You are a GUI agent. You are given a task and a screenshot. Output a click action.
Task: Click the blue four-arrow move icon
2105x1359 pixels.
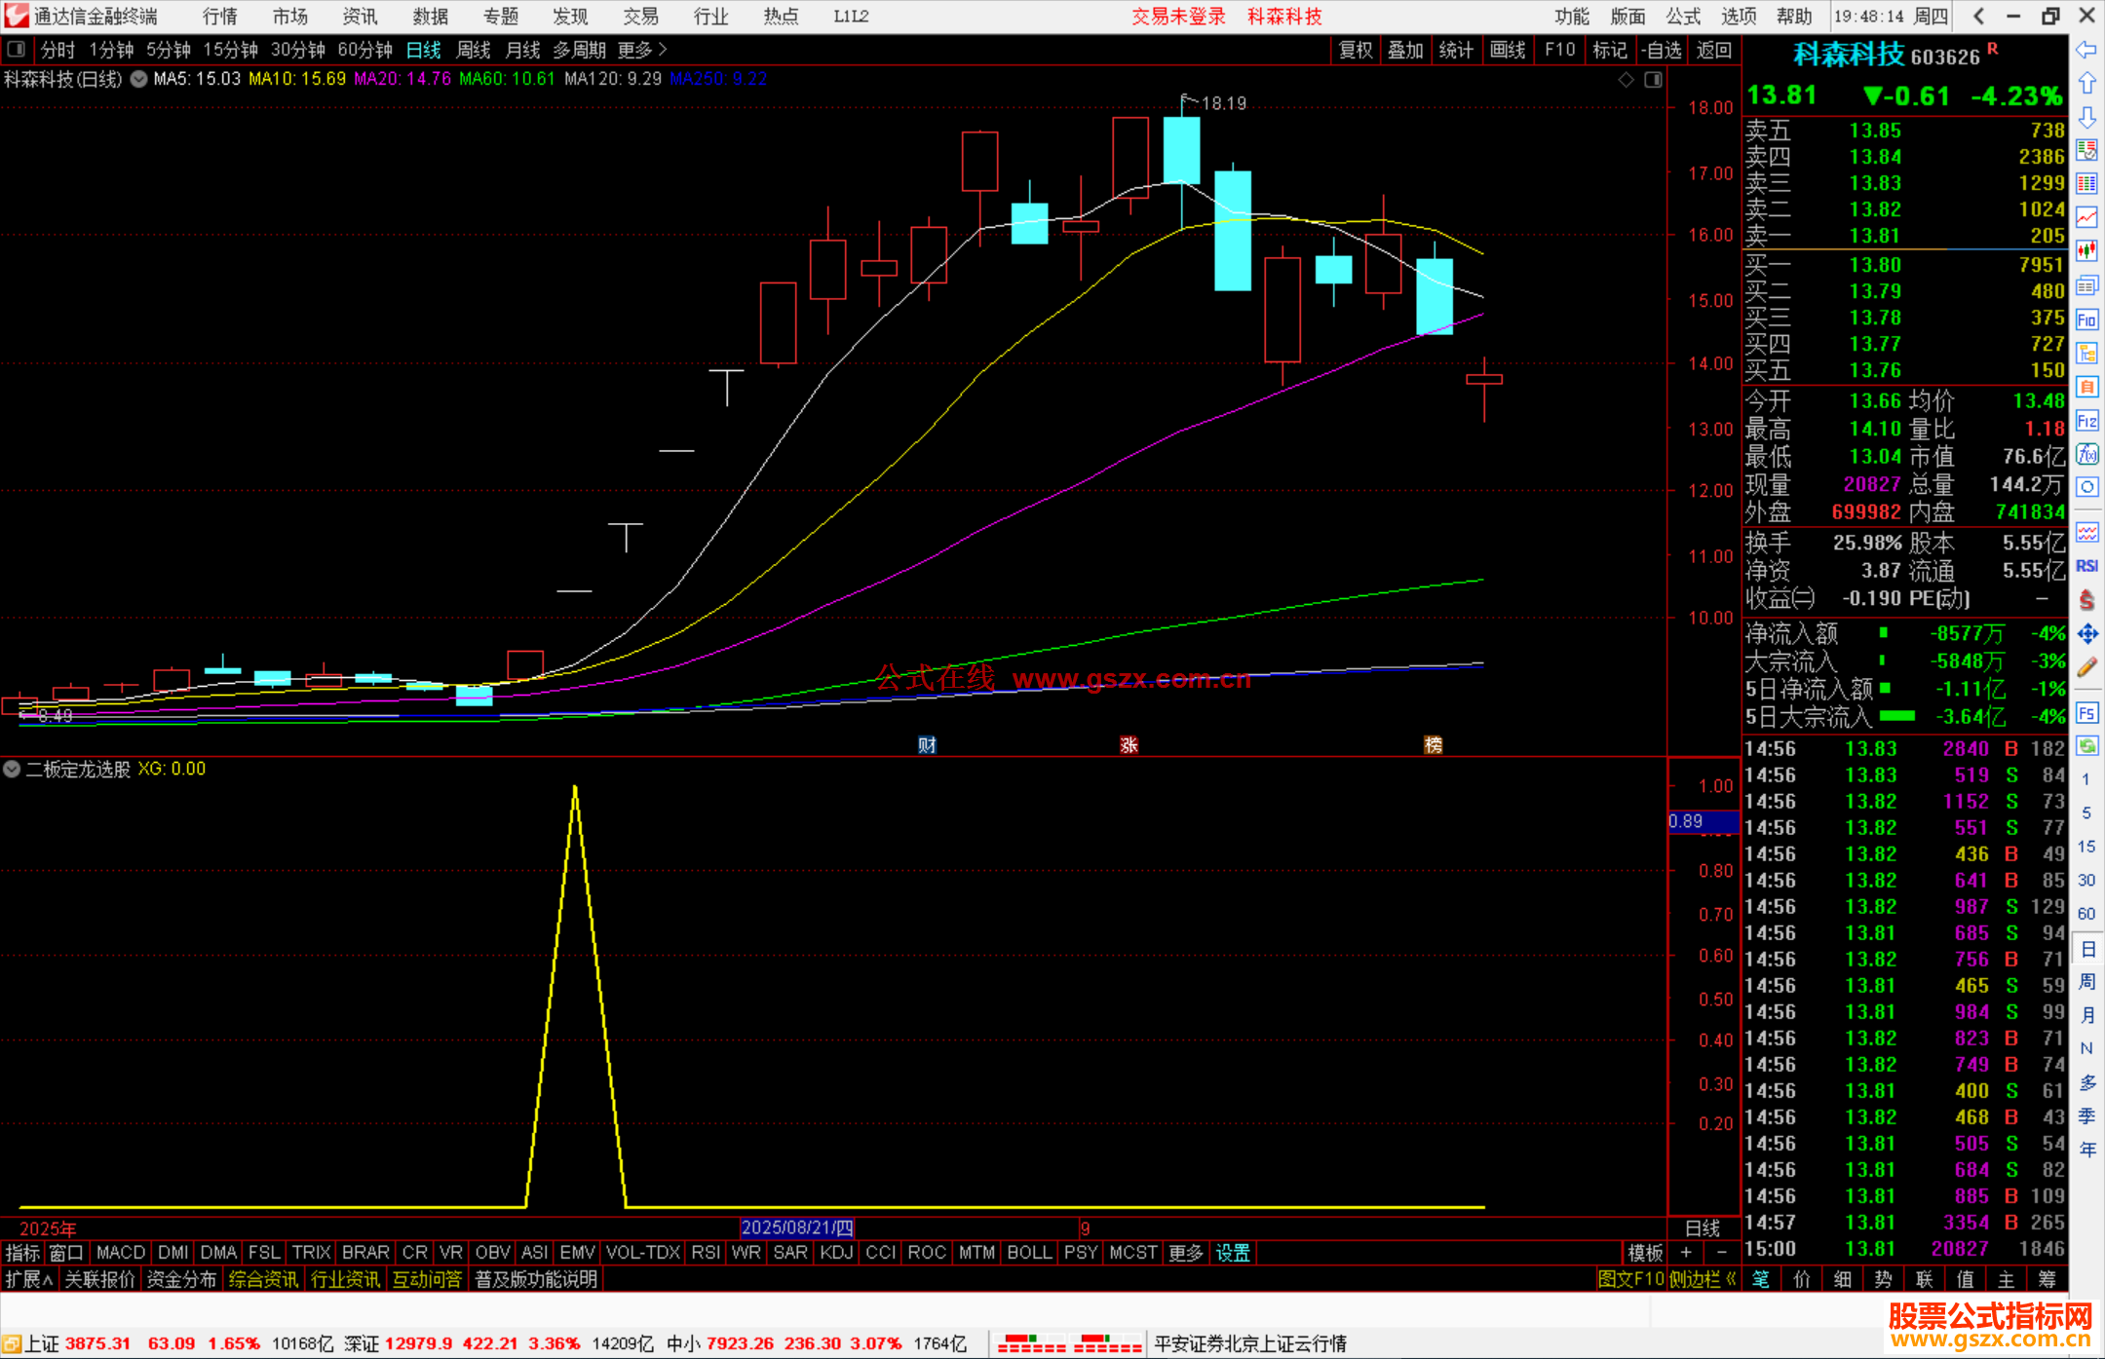[x=2086, y=634]
